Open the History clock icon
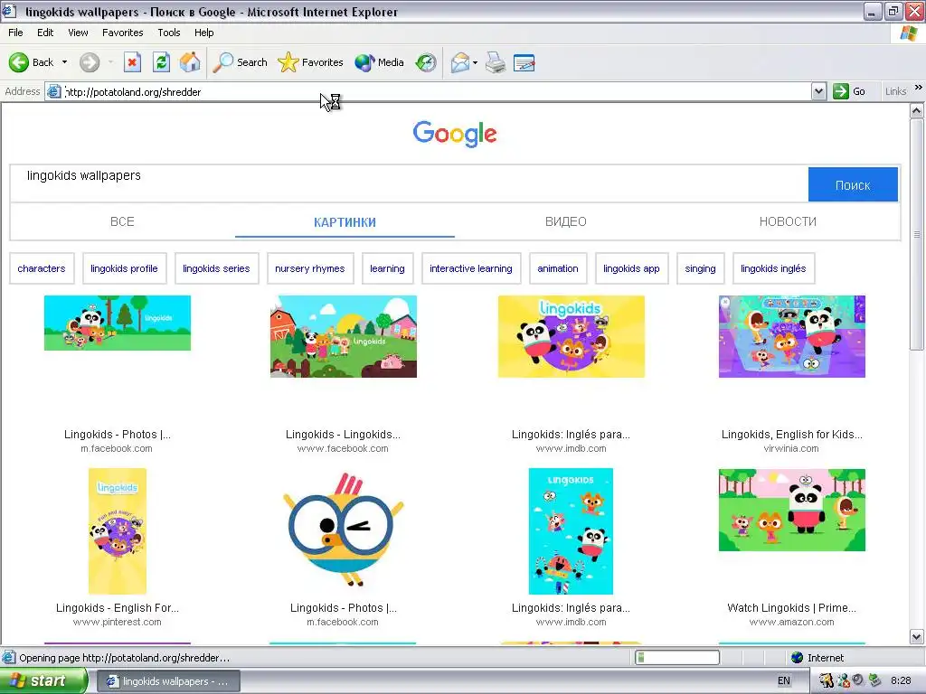 click(x=426, y=62)
